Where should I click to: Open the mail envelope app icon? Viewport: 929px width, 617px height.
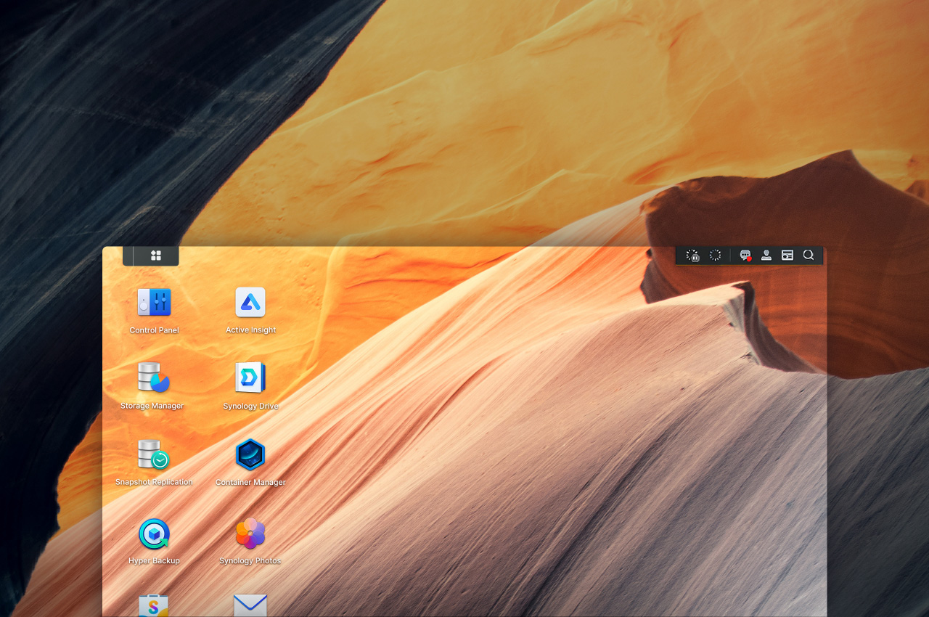pyautogui.click(x=250, y=605)
